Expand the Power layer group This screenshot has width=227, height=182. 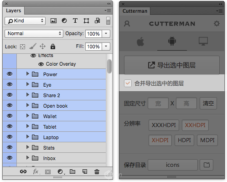tap(27, 74)
